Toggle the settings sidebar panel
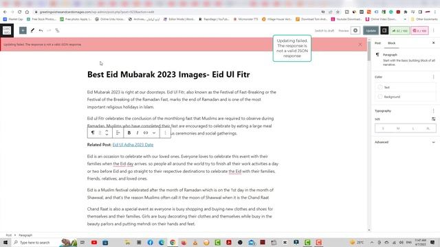The height and width of the screenshot is (247, 440). [x=384, y=30]
